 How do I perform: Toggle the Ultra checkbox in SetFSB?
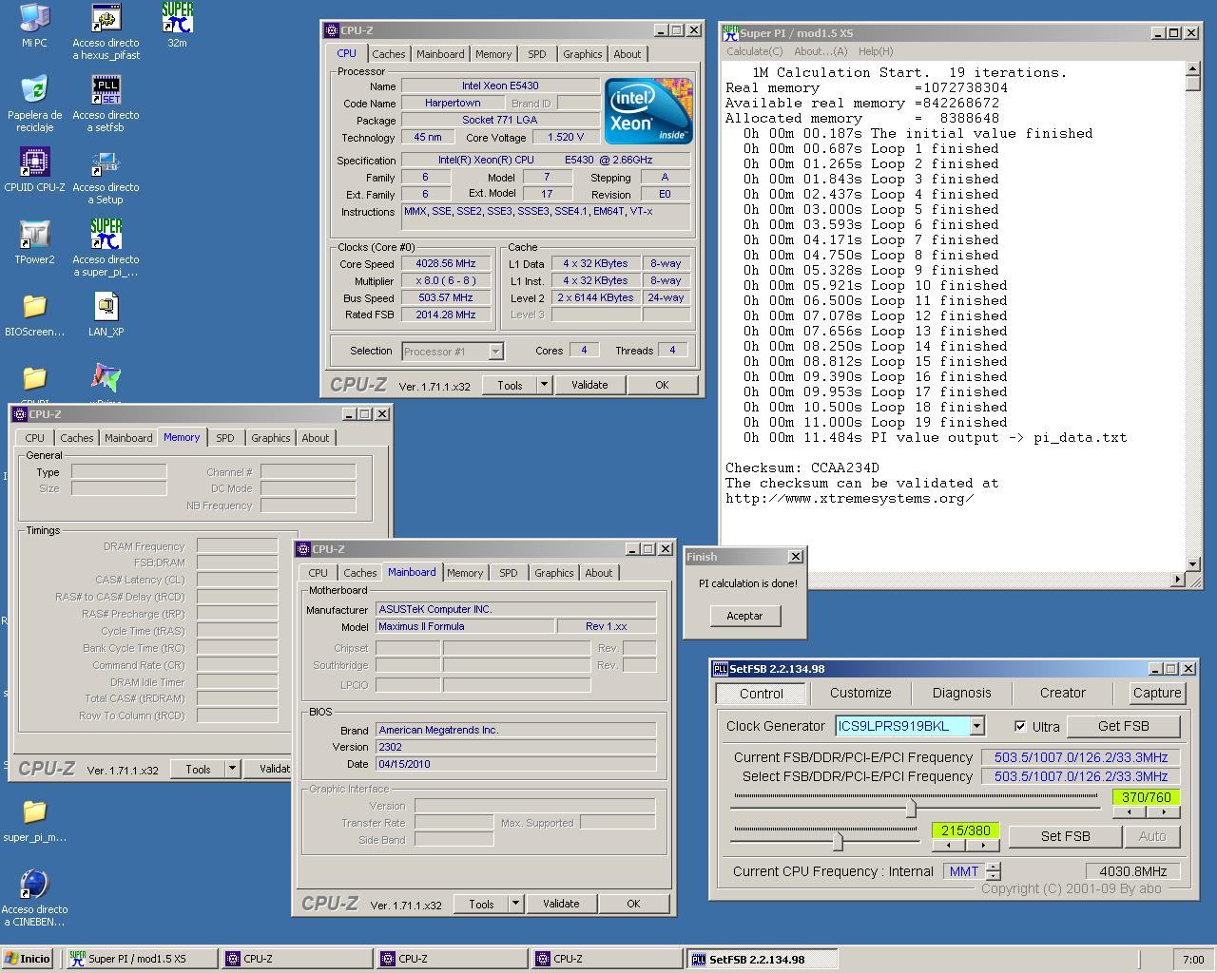pos(1020,726)
